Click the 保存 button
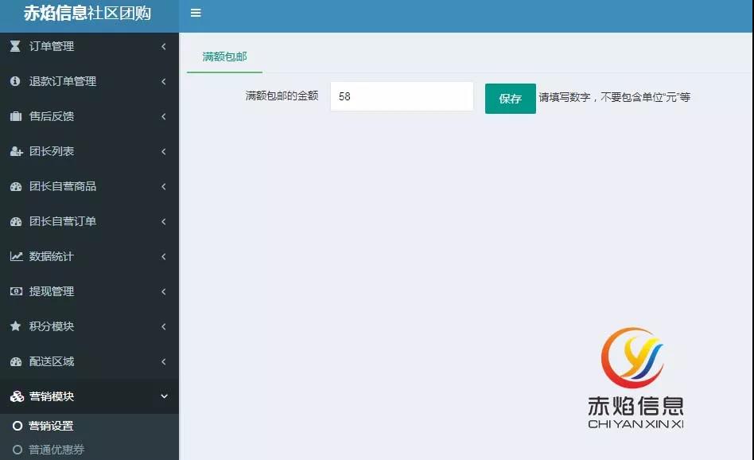Image resolution: width=754 pixels, height=460 pixels. click(510, 99)
